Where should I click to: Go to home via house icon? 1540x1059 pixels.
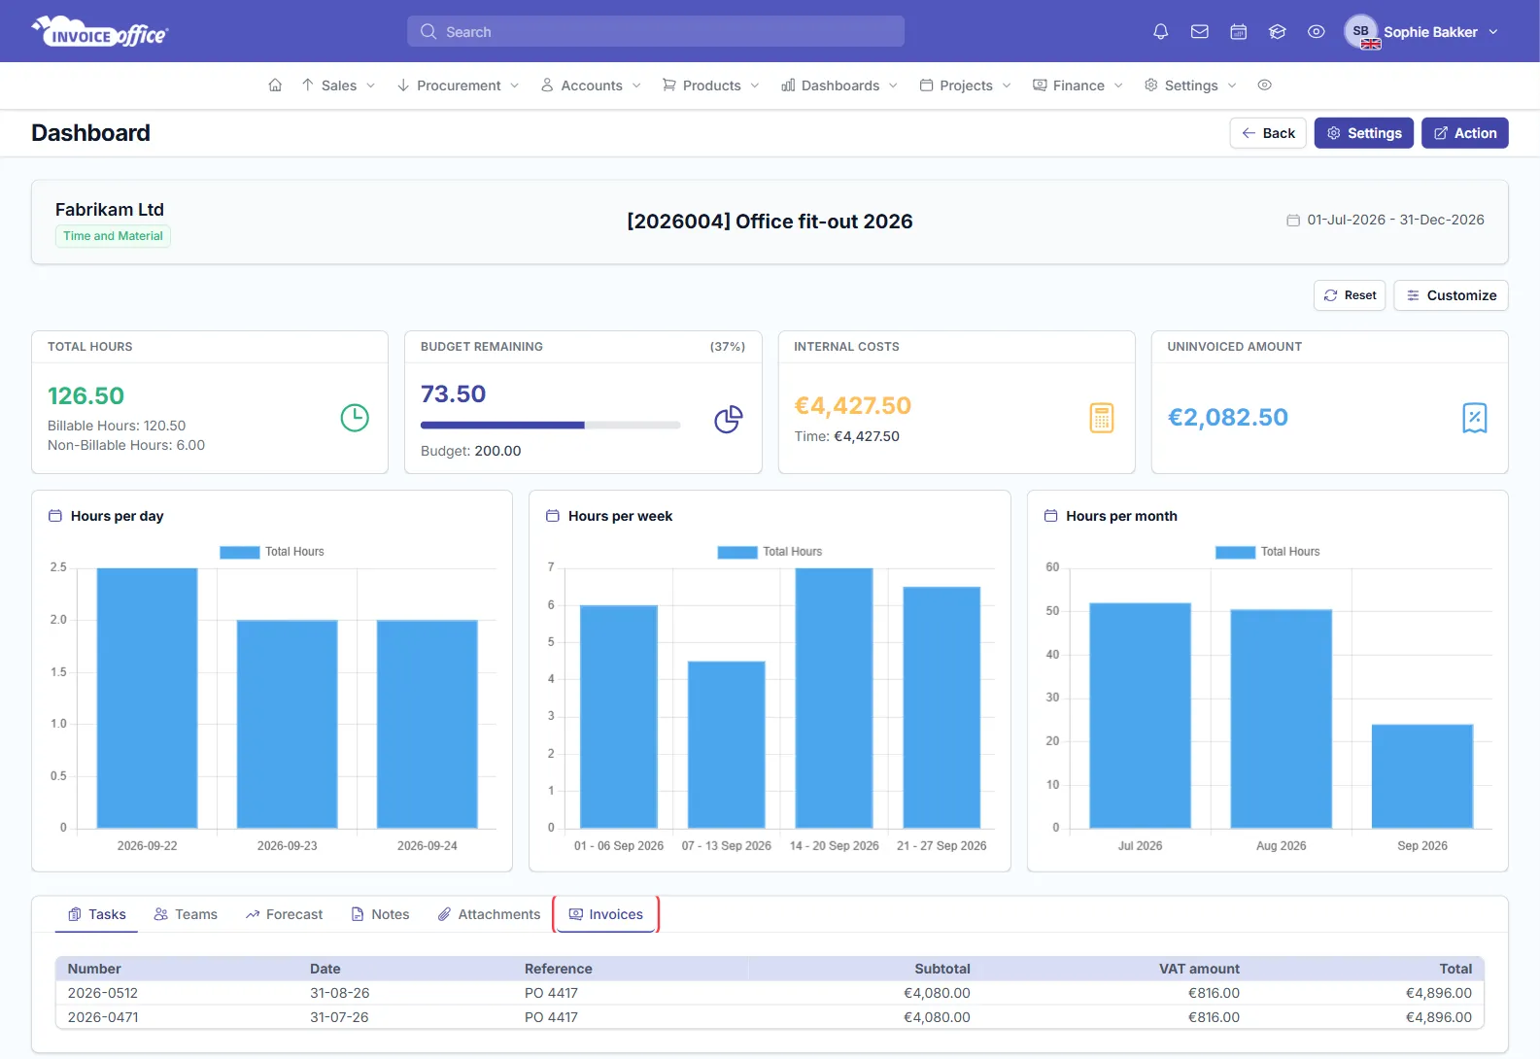click(x=275, y=85)
